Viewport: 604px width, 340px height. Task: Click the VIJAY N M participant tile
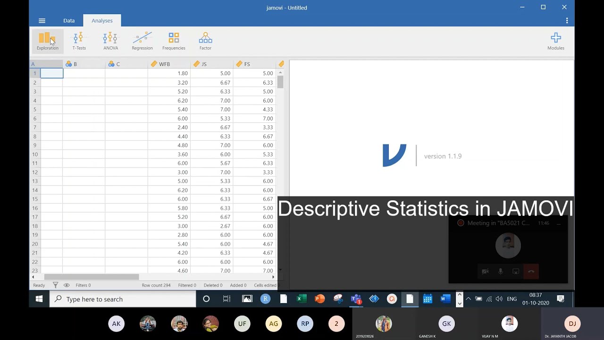(509, 323)
